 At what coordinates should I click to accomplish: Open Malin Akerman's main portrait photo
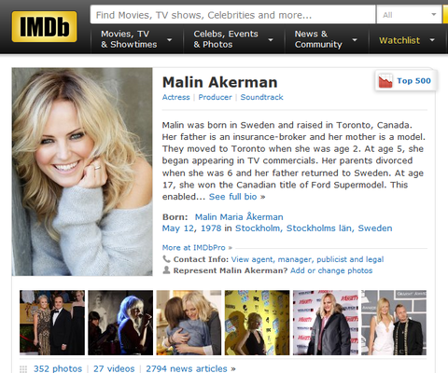[x=82, y=172]
